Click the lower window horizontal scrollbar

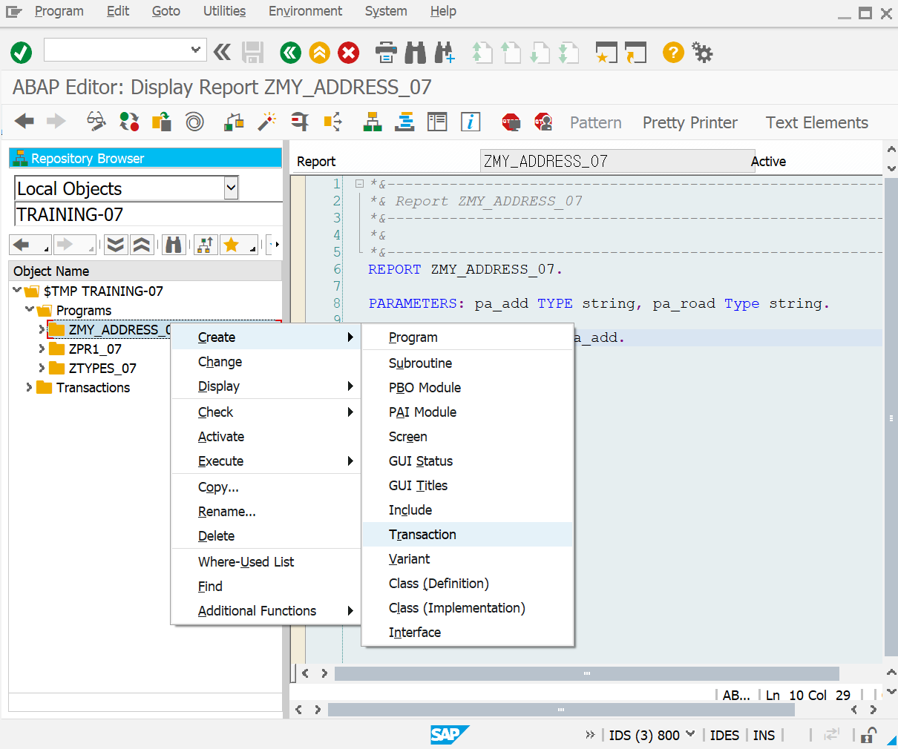pyautogui.click(x=561, y=710)
